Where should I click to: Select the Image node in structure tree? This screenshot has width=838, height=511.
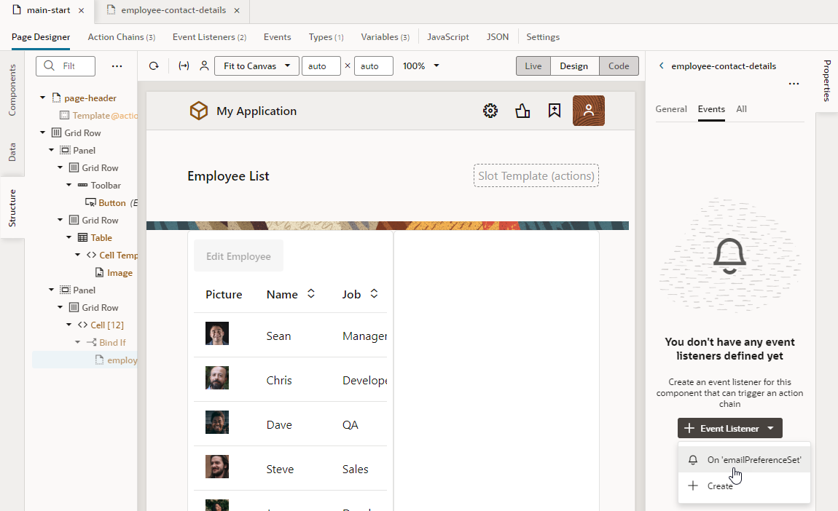click(114, 272)
